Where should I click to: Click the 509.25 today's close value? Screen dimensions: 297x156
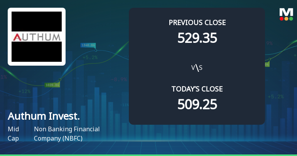coord(197,104)
